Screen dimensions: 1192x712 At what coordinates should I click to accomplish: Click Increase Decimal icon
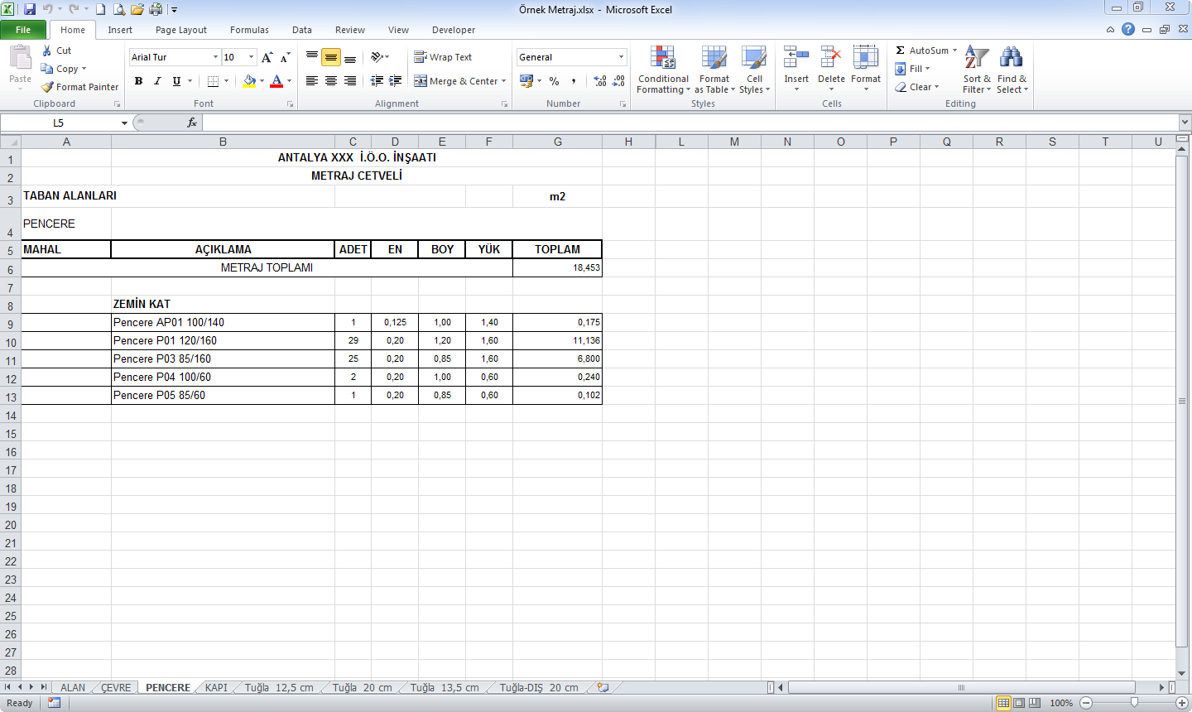pos(600,81)
